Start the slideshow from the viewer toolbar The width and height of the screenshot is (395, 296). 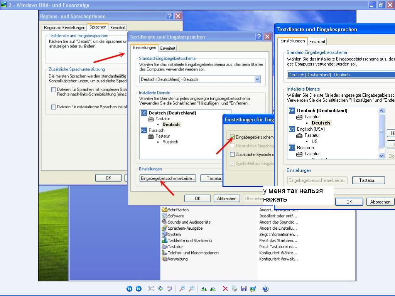[170, 289]
